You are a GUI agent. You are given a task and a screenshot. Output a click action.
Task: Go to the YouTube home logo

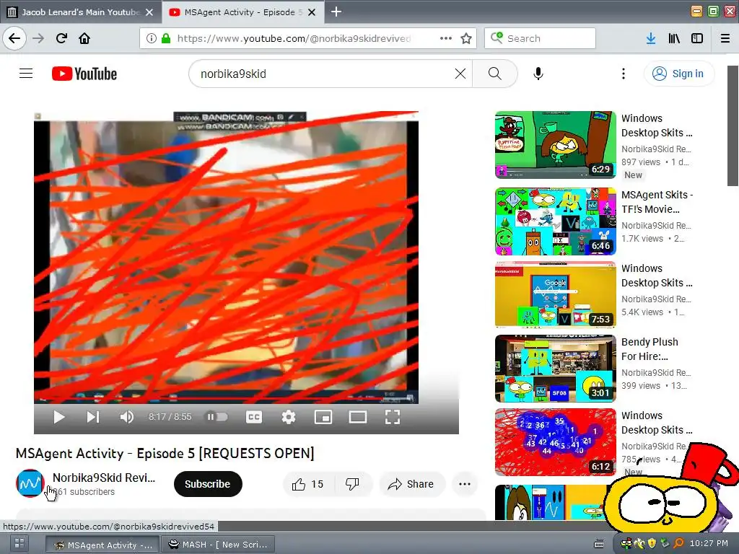click(84, 74)
